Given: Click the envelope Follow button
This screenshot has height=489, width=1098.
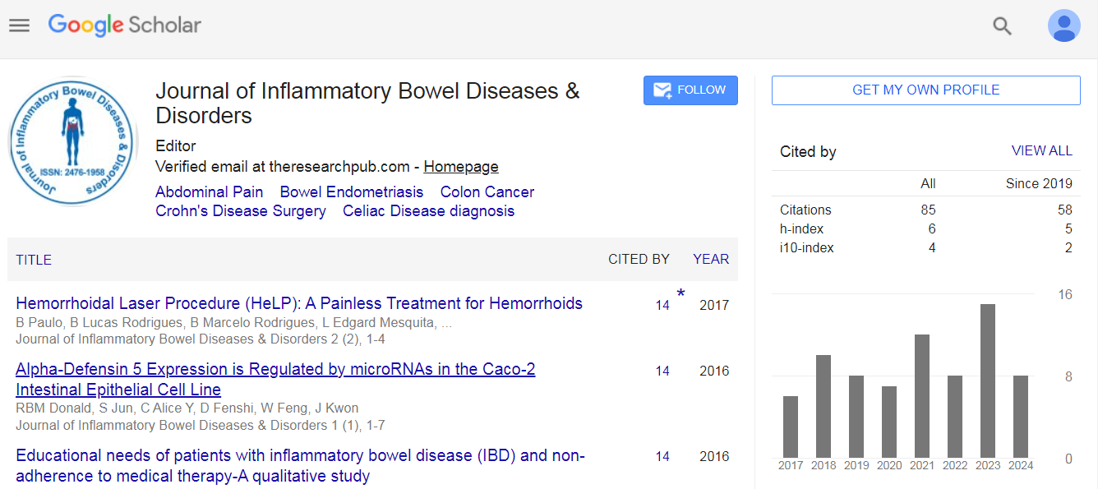Looking at the screenshot, I should (690, 90).
